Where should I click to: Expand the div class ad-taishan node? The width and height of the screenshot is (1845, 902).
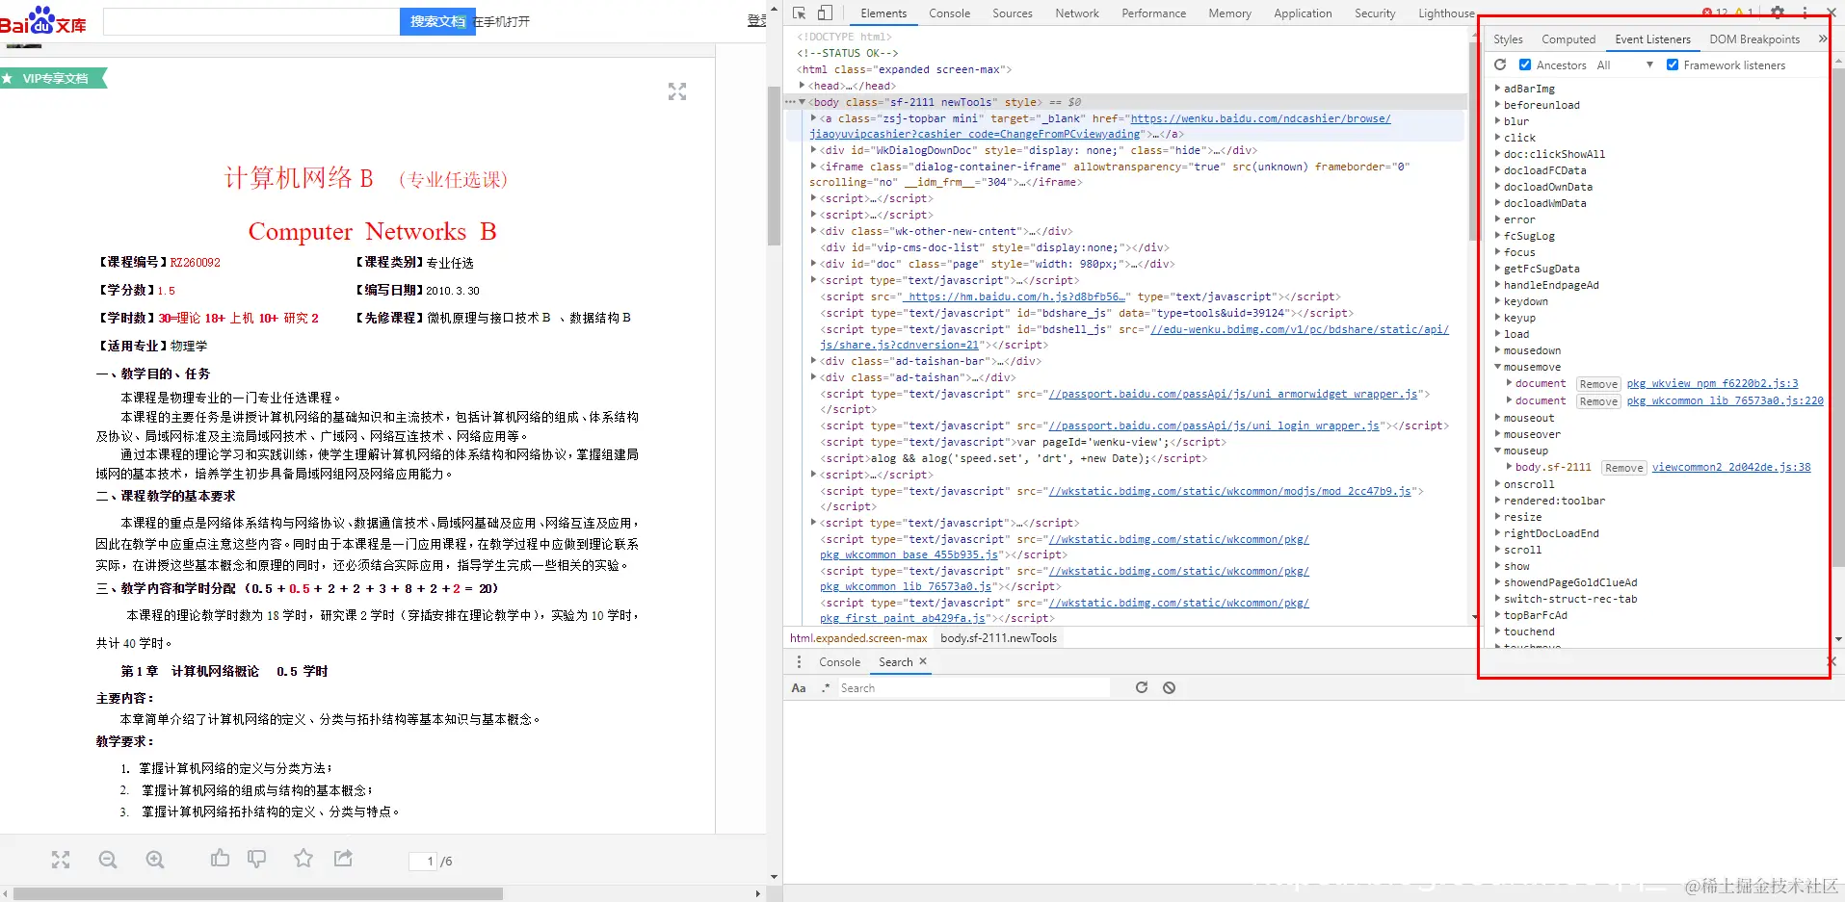tap(814, 377)
